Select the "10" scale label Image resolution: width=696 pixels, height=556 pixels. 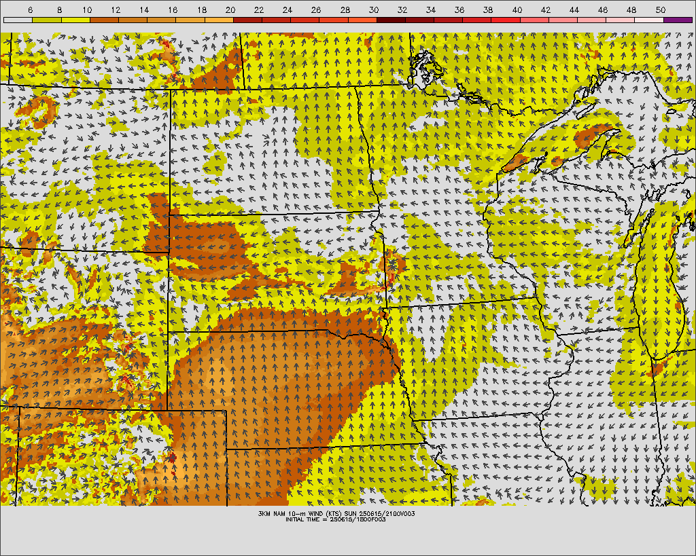click(x=88, y=10)
